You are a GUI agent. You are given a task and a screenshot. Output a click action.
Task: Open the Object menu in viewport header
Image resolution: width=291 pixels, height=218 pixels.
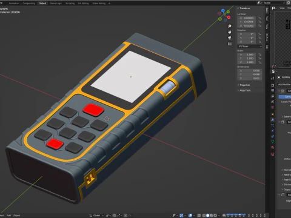click(x=17, y=216)
